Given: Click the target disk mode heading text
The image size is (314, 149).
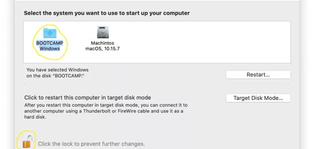Looking at the screenshot, I should pyautogui.click(x=87, y=98).
